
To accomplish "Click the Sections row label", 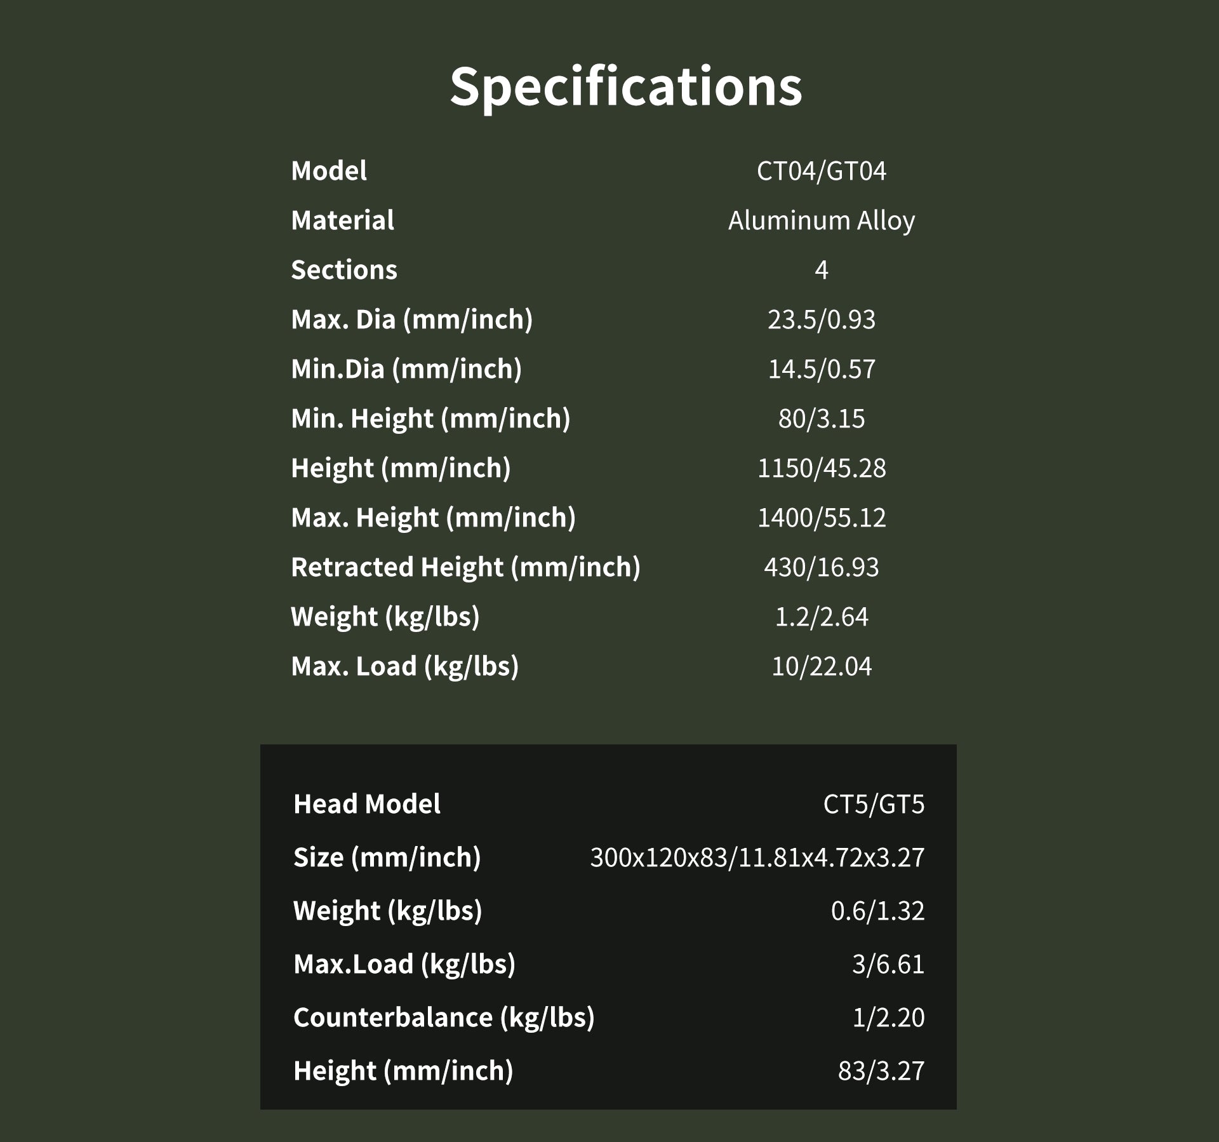I will 344,270.
